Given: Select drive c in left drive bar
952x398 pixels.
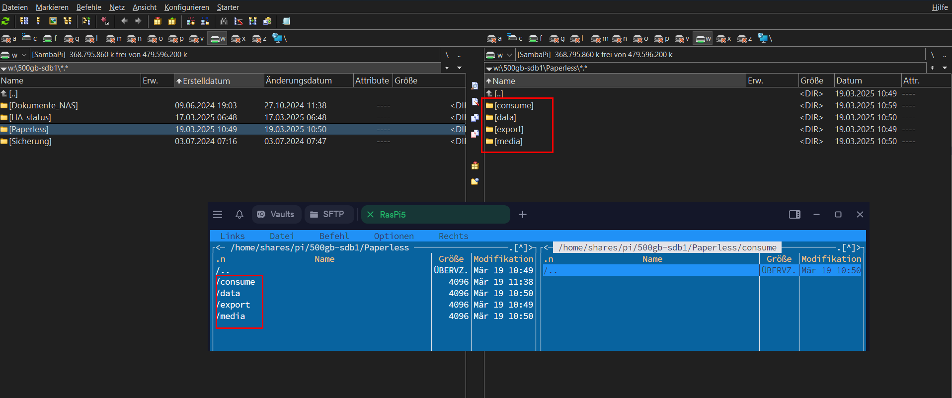Looking at the screenshot, I should click(29, 38).
